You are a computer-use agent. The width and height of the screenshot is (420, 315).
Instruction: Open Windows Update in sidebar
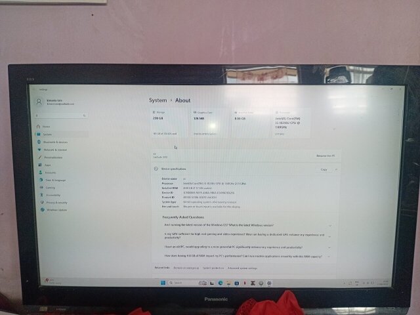tap(57, 210)
